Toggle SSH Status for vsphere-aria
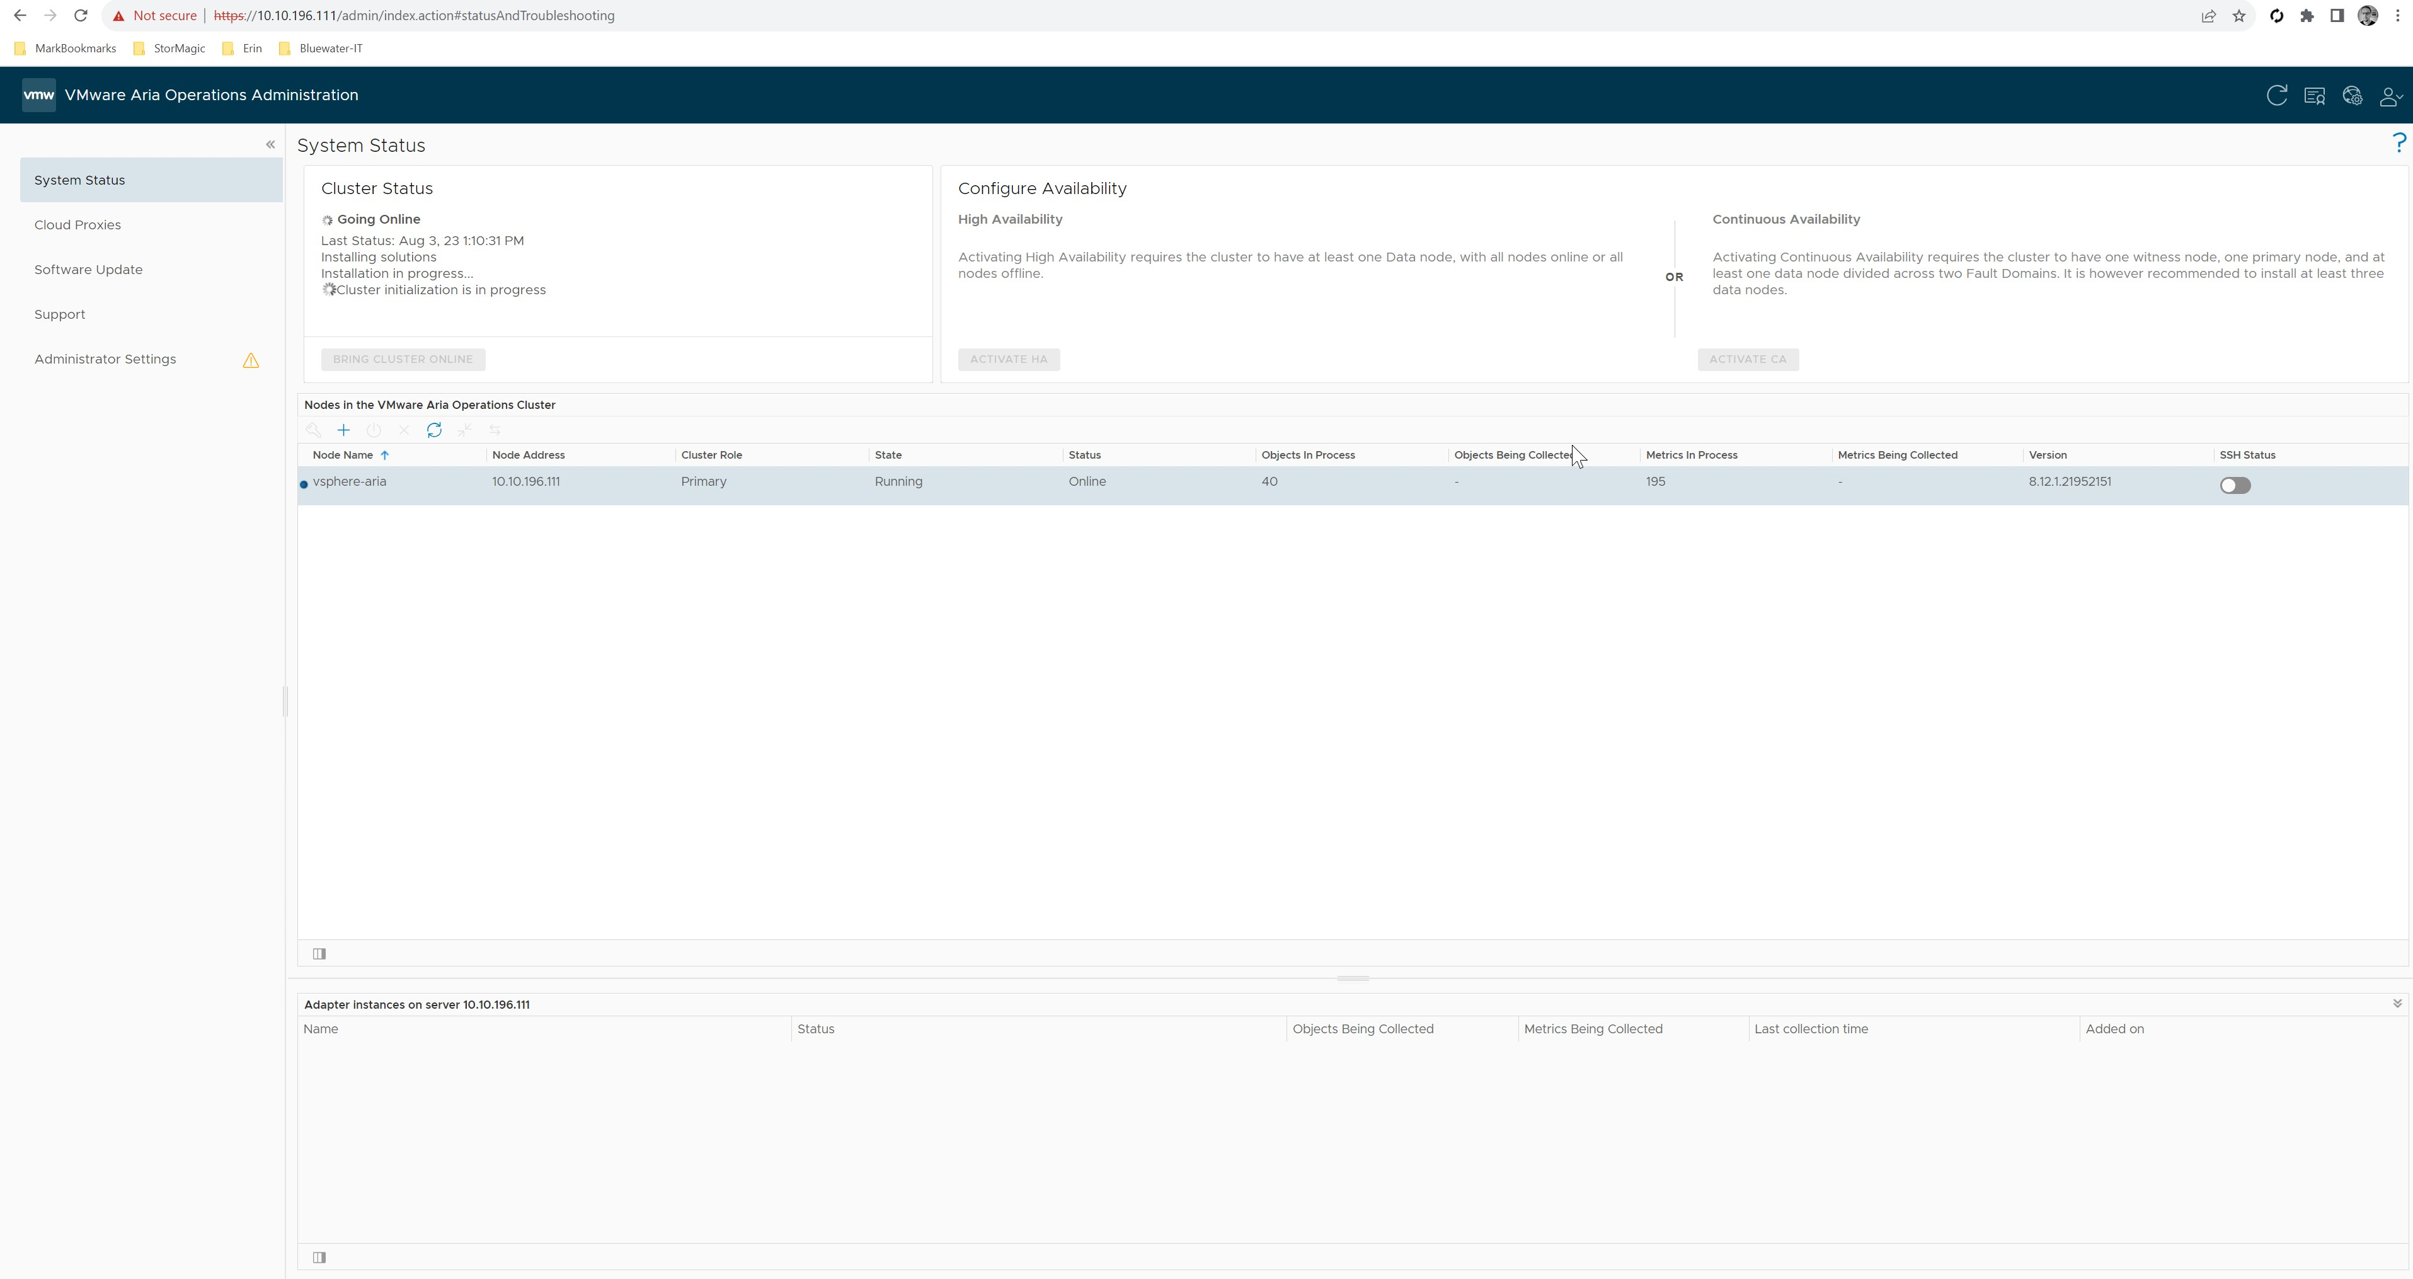The image size is (2413, 1279). tap(2235, 485)
